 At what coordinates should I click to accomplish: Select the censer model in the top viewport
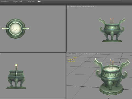click(16, 29)
